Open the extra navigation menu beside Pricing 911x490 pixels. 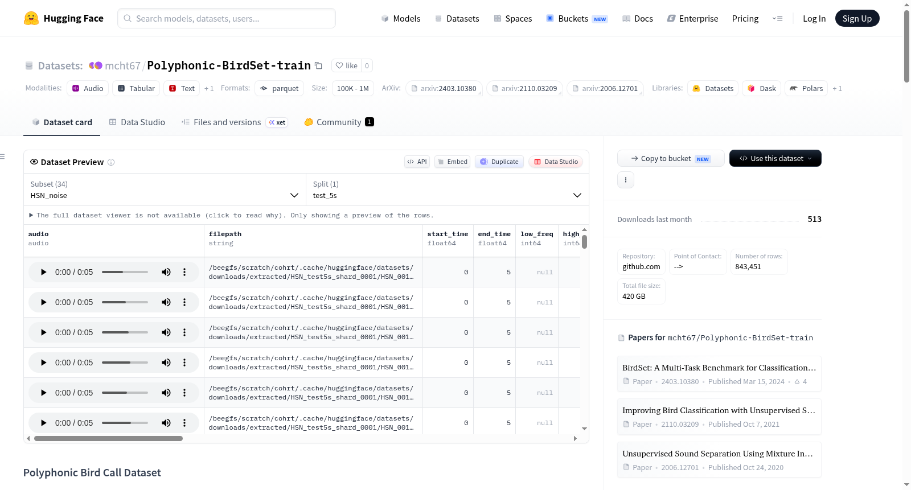[777, 18]
